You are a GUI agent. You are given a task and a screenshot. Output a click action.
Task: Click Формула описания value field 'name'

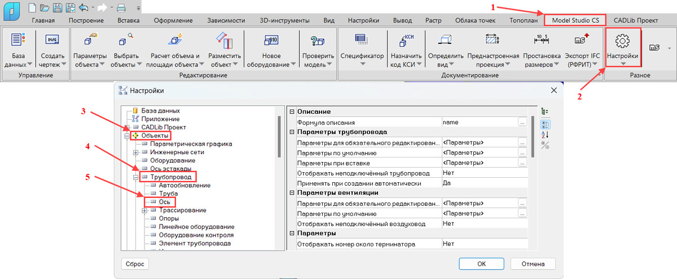tap(479, 122)
